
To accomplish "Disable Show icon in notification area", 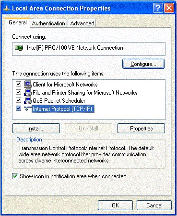I will coord(15,176).
